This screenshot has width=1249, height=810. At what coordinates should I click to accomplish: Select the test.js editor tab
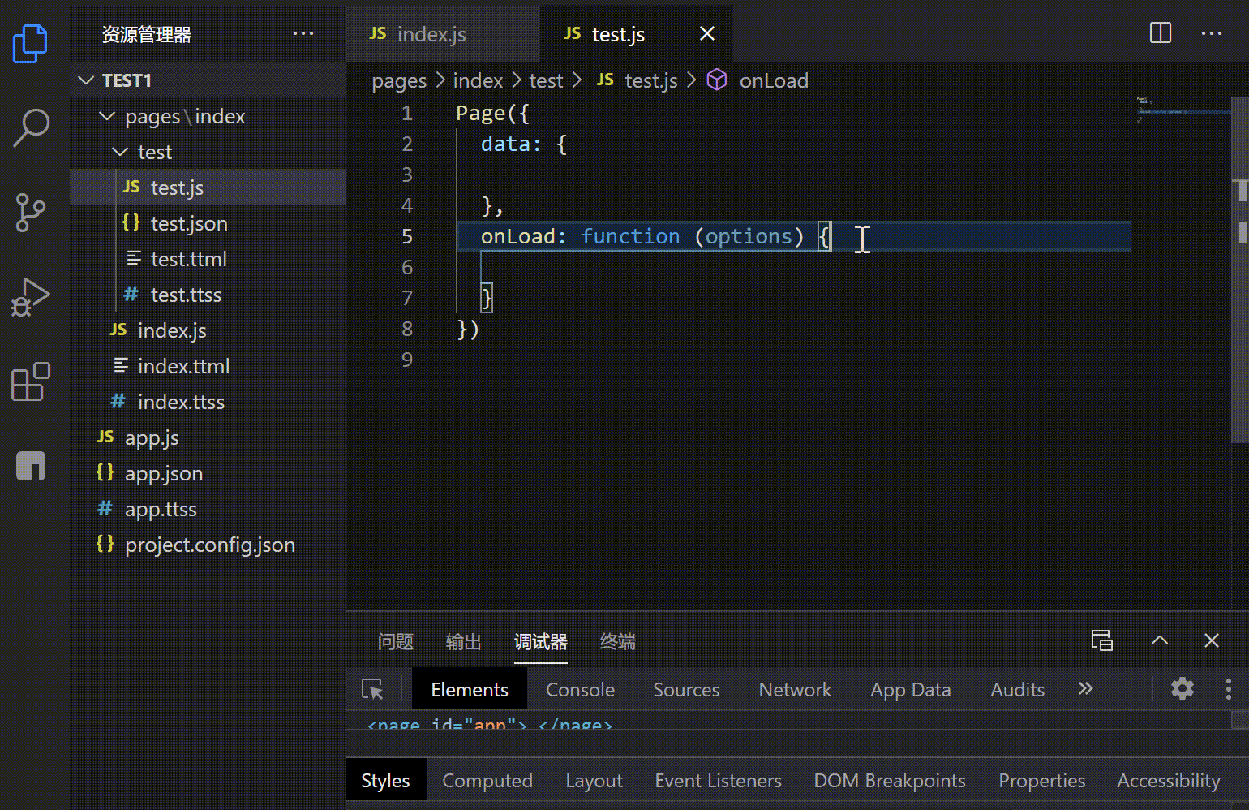(637, 33)
